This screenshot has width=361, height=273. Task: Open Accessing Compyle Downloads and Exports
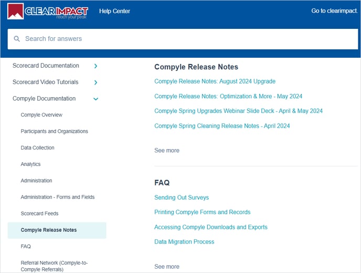211,227
